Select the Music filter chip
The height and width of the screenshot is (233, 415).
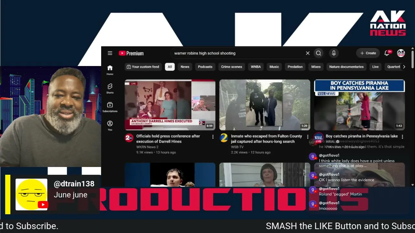coord(274,67)
